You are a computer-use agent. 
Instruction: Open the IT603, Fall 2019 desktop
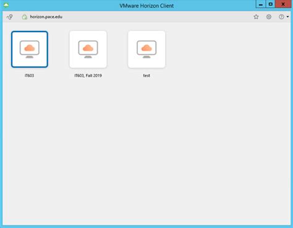coord(88,49)
